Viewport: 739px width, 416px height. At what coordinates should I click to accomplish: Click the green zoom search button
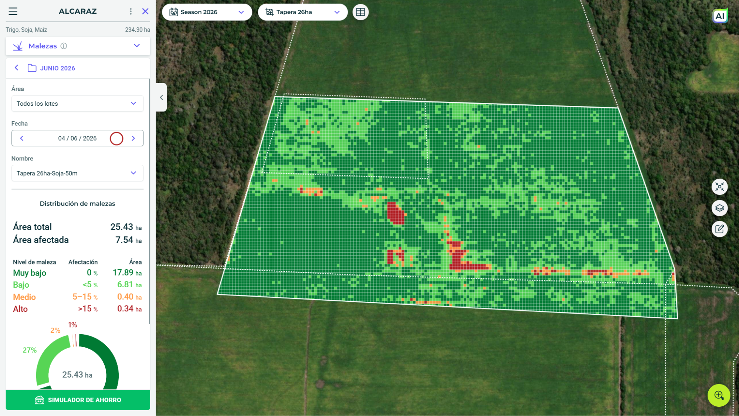pyautogui.click(x=719, y=395)
